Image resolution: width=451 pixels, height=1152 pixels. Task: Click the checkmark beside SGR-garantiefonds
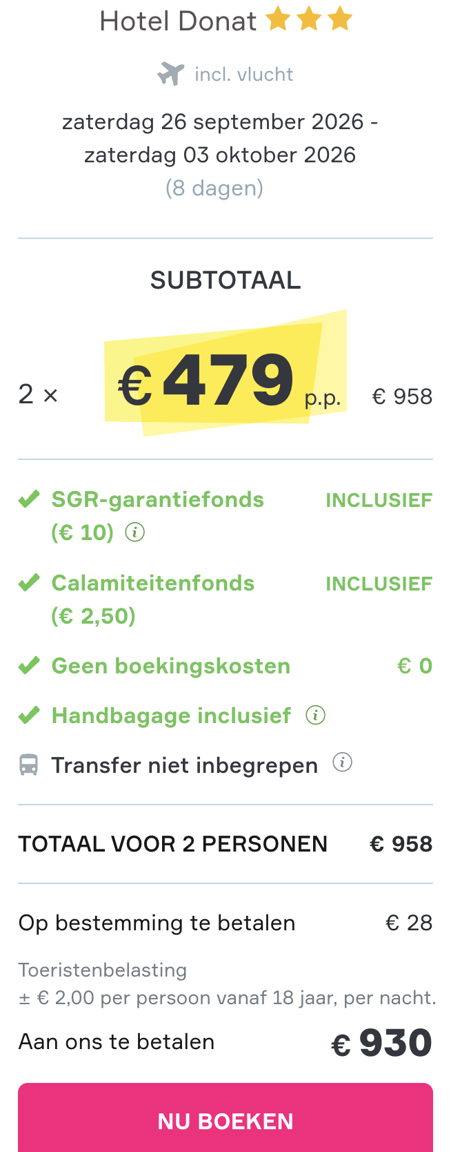pos(28,498)
